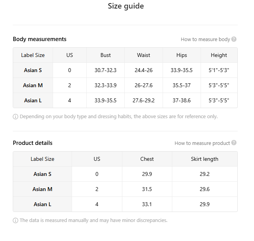This screenshot has width=254, height=241.
Task: Click the info icon before the body type note
Action: pos(15,117)
